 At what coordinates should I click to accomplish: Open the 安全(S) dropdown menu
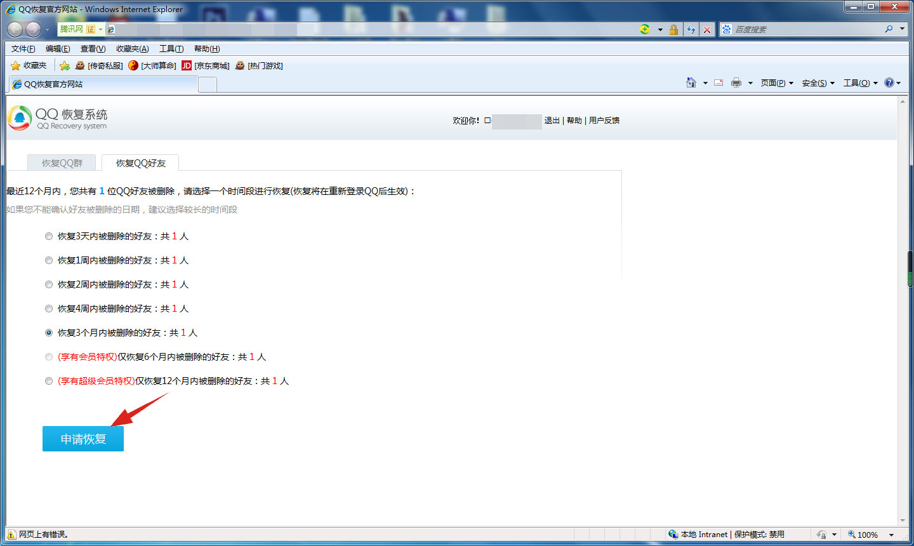tap(818, 83)
